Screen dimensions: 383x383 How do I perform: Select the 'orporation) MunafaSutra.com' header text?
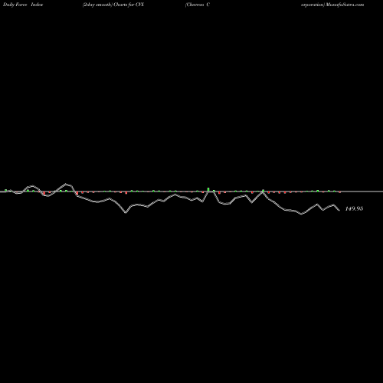click(x=332, y=5)
